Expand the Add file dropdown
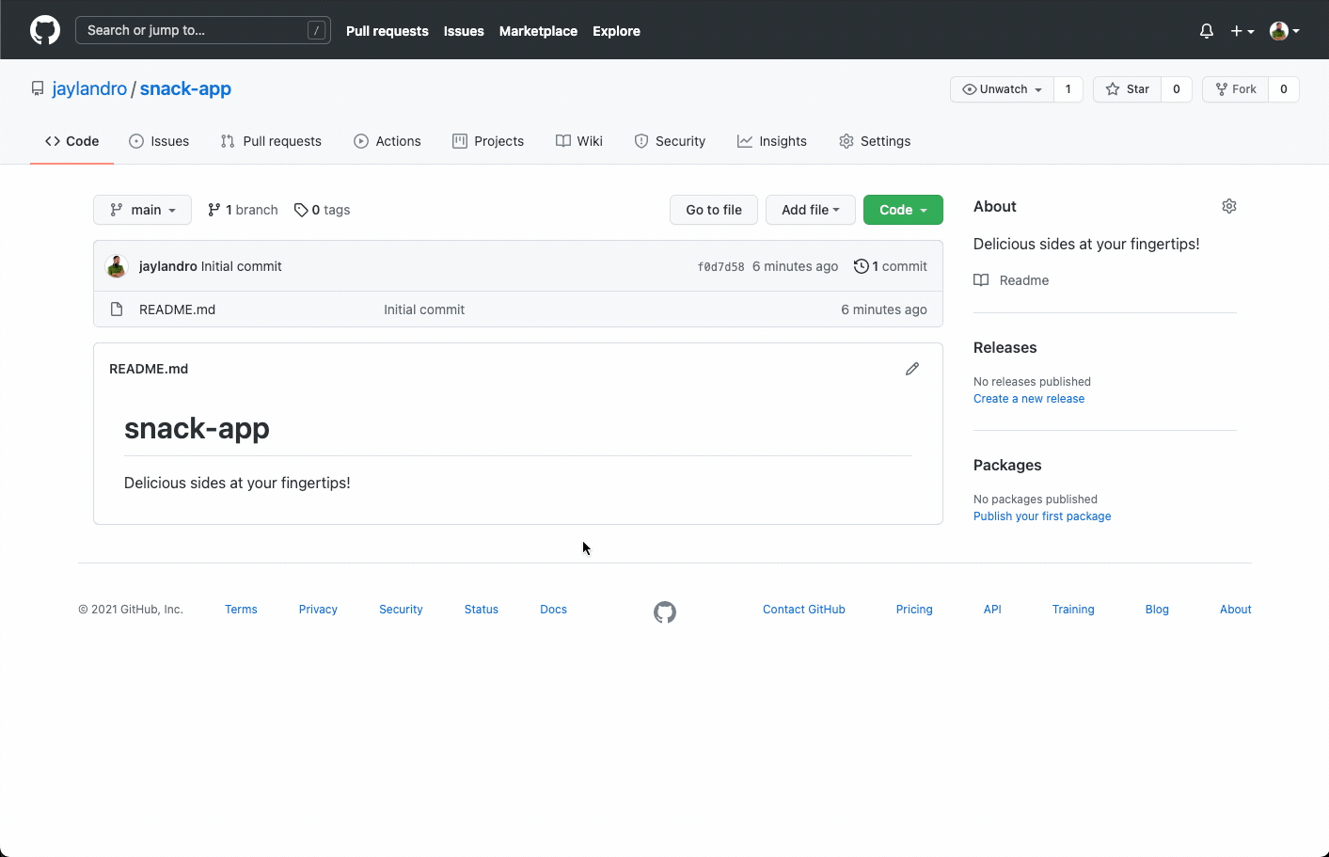The height and width of the screenshot is (857, 1329). (x=811, y=210)
